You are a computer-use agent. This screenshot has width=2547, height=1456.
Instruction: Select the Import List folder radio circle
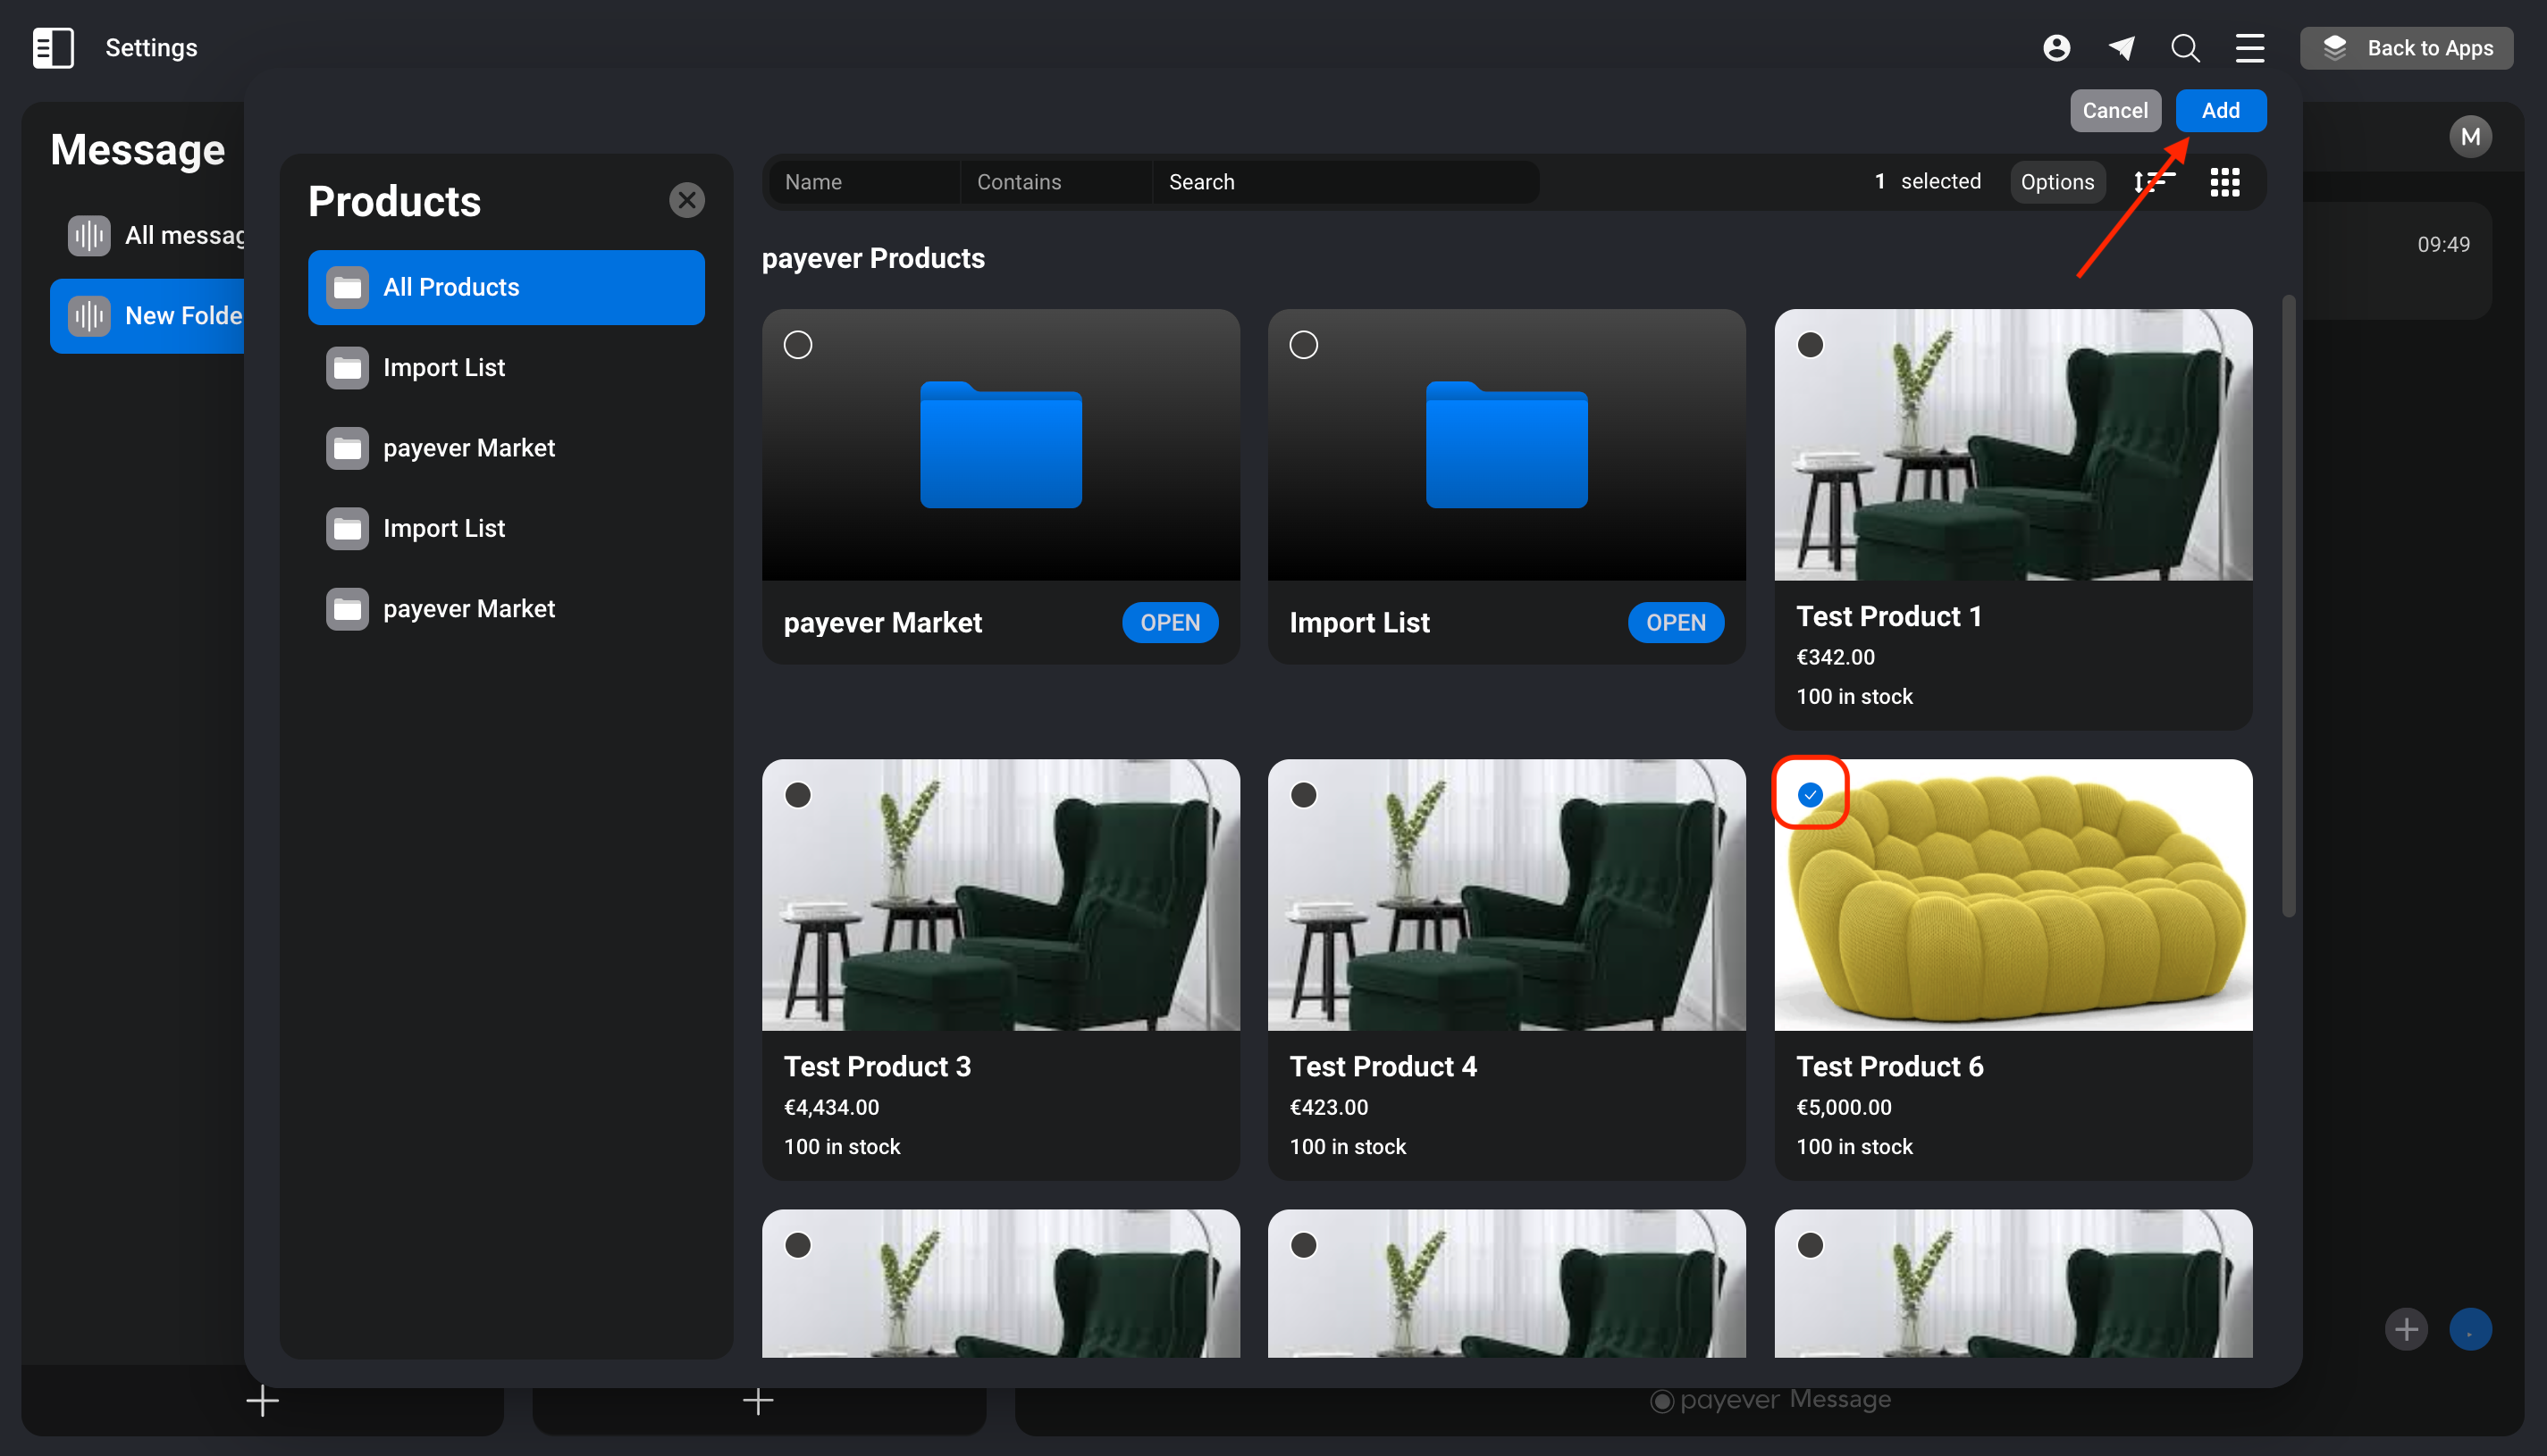pyautogui.click(x=1304, y=345)
